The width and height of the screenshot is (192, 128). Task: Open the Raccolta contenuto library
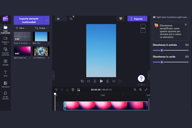pyautogui.click(x=5, y=51)
